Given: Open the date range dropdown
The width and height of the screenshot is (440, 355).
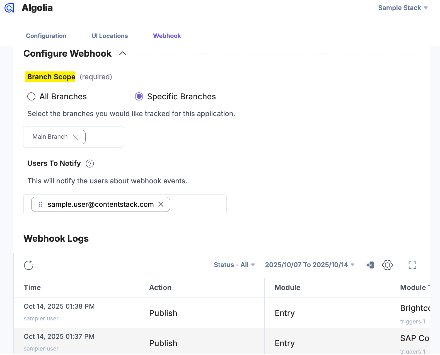Looking at the screenshot, I should pyautogui.click(x=310, y=265).
